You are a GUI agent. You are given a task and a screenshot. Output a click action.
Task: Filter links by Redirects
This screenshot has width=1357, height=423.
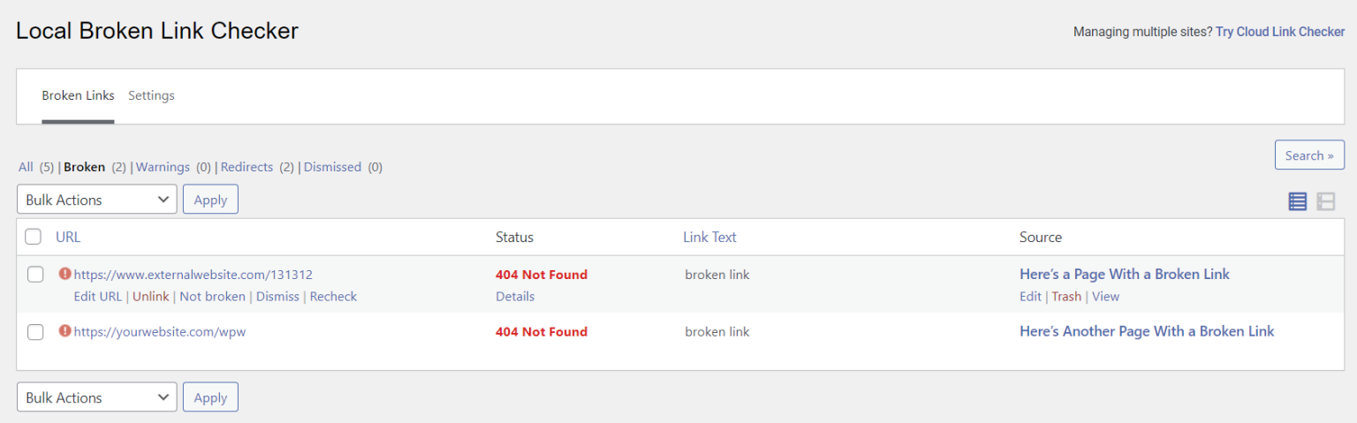[246, 167]
